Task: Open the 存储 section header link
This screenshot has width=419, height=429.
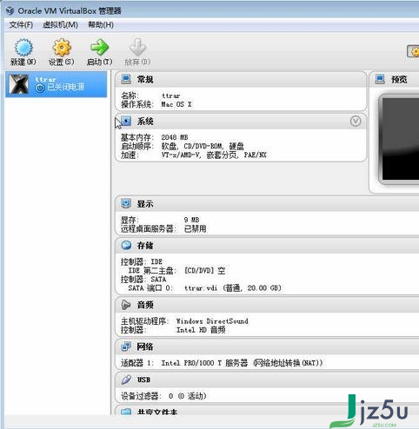Action: pyautogui.click(x=145, y=246)
